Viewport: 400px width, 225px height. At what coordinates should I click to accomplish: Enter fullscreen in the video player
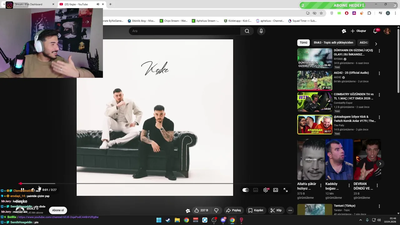[x=286, y=190]
